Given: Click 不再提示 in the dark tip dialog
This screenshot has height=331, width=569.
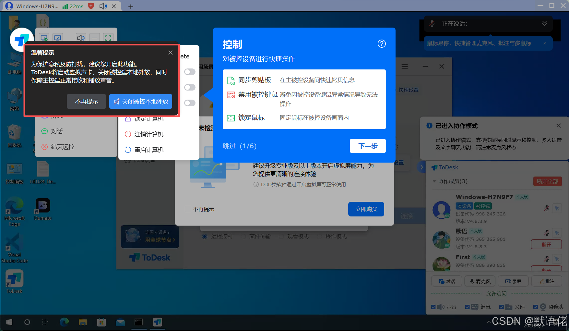Looking at the screenshot, I should pos(87,102).
